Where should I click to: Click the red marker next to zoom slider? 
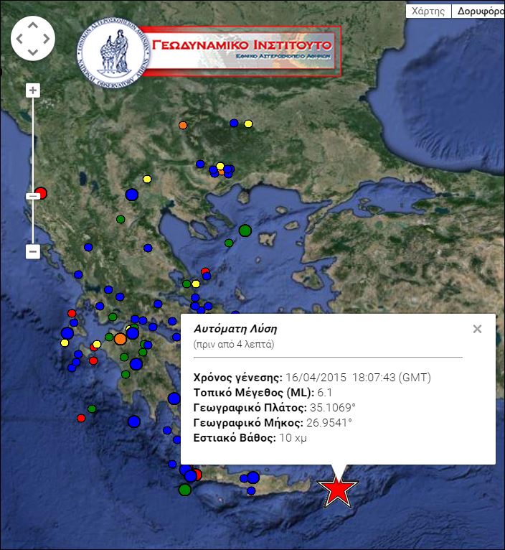pyautogui.click(x=41, y=193)
